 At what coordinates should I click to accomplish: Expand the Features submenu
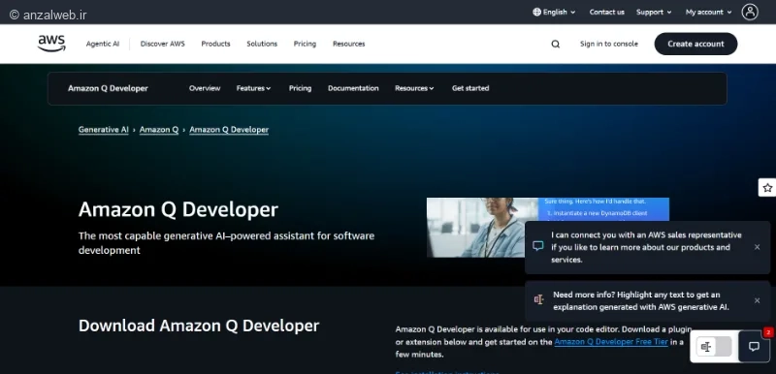[x=253, y=88]
